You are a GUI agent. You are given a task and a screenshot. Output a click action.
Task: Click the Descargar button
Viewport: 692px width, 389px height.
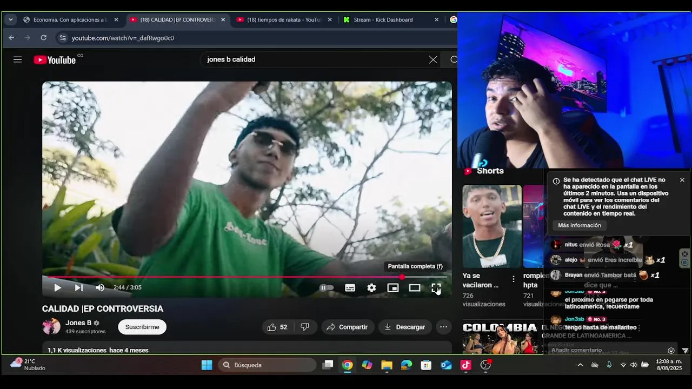pos(404,327)
